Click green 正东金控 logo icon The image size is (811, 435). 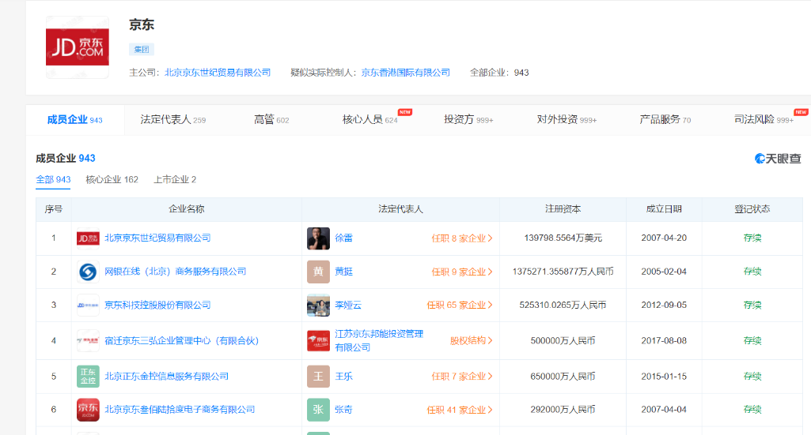88,376
